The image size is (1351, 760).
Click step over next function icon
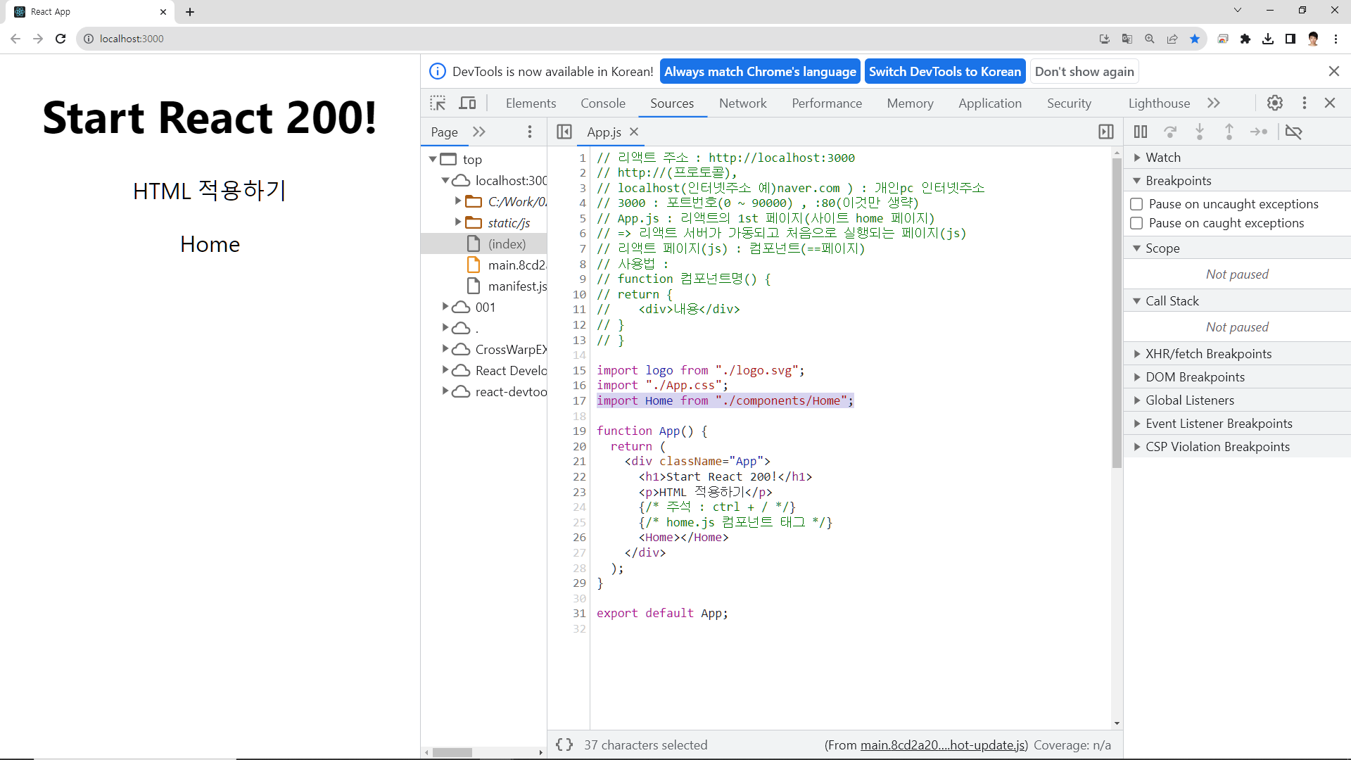tap(1169, 132)
